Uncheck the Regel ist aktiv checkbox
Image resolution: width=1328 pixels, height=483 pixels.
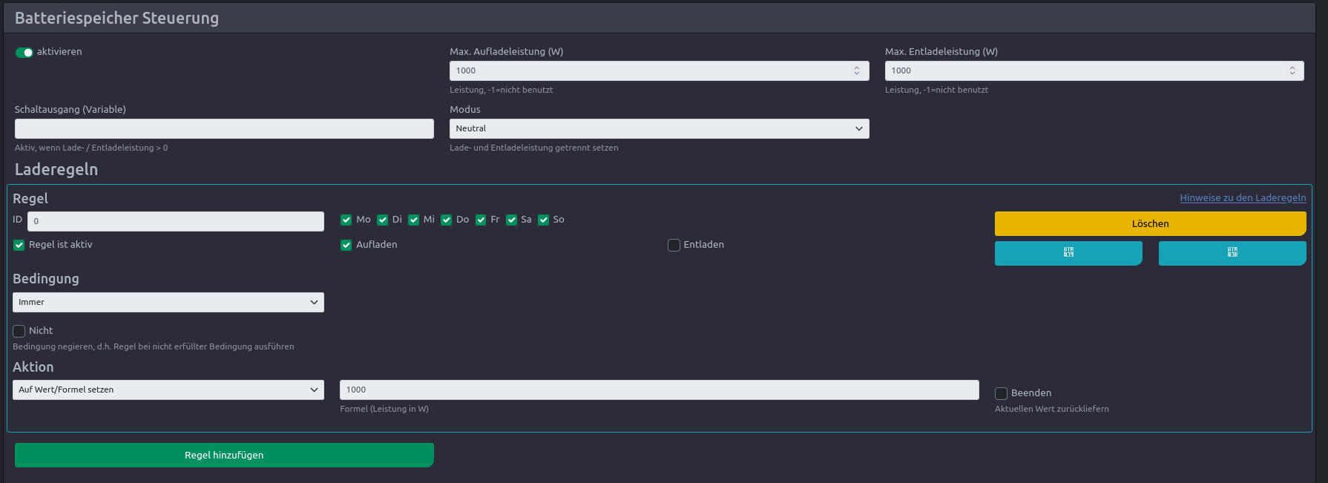19,245
